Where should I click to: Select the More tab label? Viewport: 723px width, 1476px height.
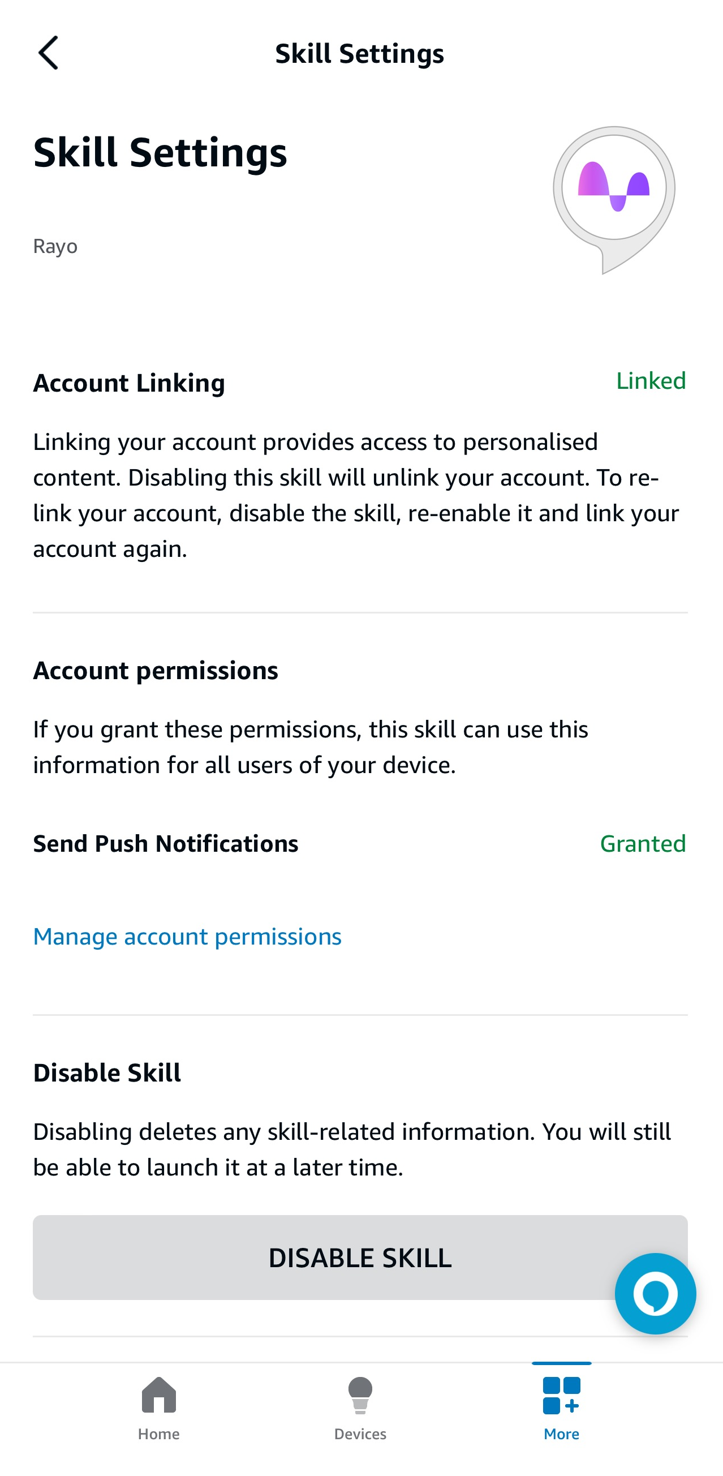(x=561, y=1434)
